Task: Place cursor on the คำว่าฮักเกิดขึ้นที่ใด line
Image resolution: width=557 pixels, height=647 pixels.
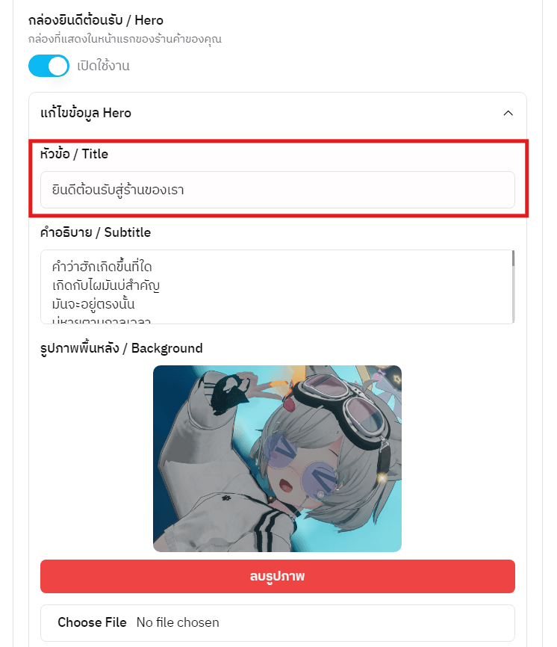Action: (x=102, y=267)
